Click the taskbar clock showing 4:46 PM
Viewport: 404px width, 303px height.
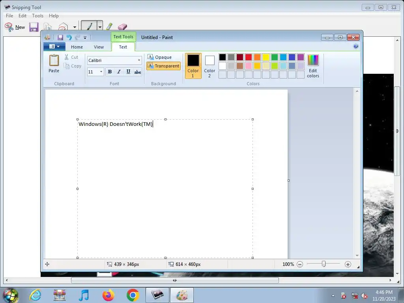point(384,296)
